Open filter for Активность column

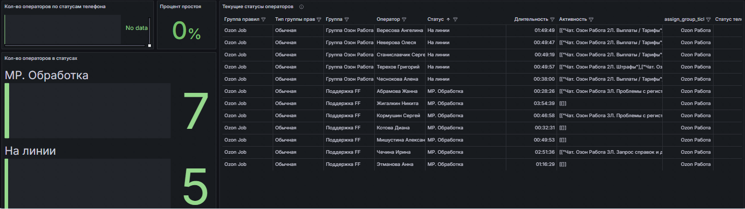(591, 19)
